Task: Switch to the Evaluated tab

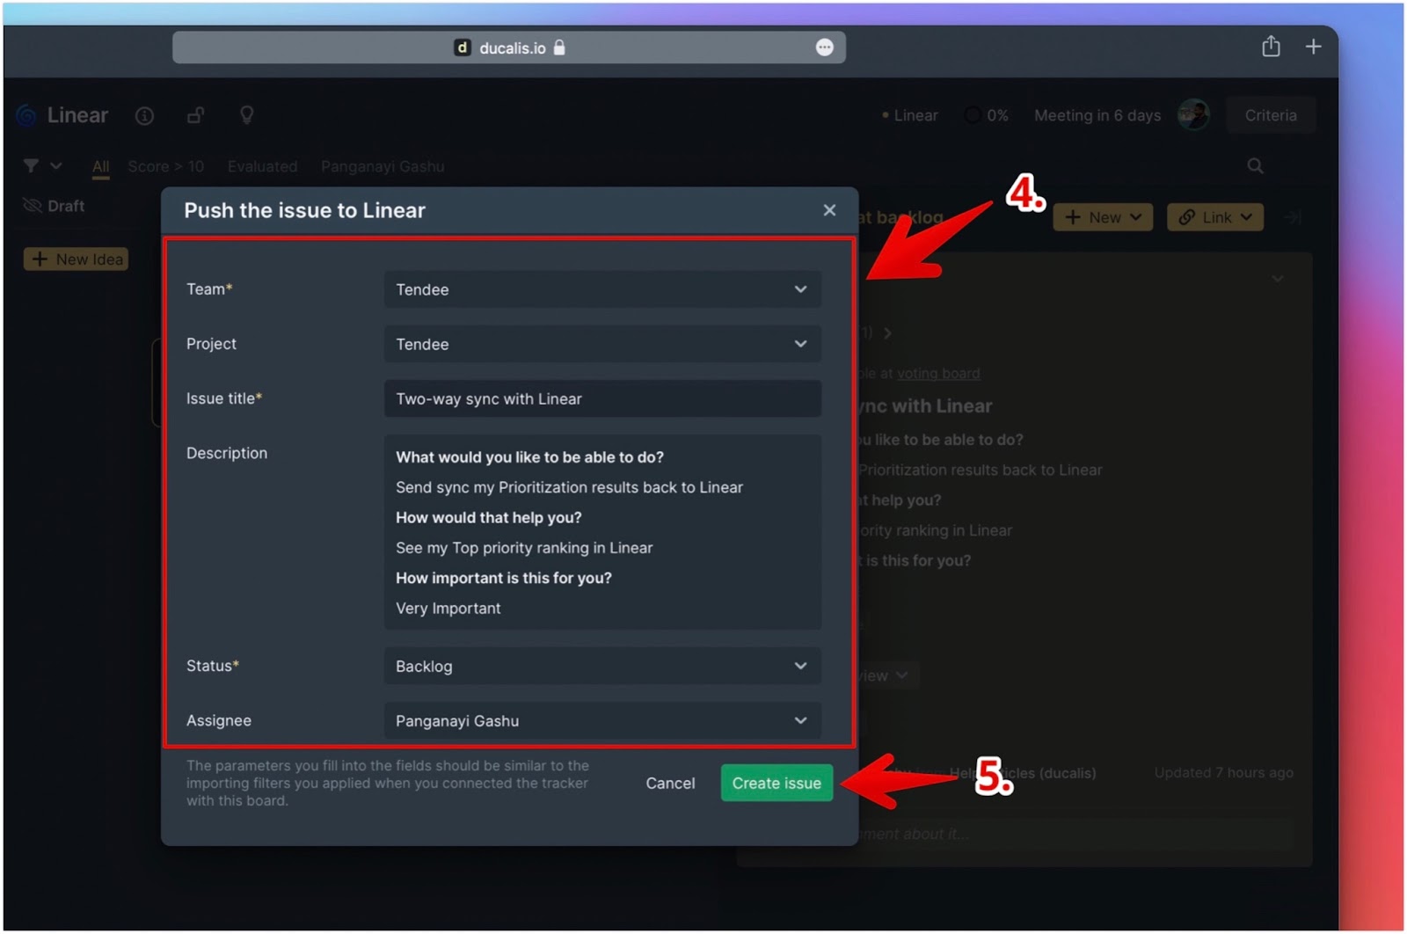Action: coord(262,166)
